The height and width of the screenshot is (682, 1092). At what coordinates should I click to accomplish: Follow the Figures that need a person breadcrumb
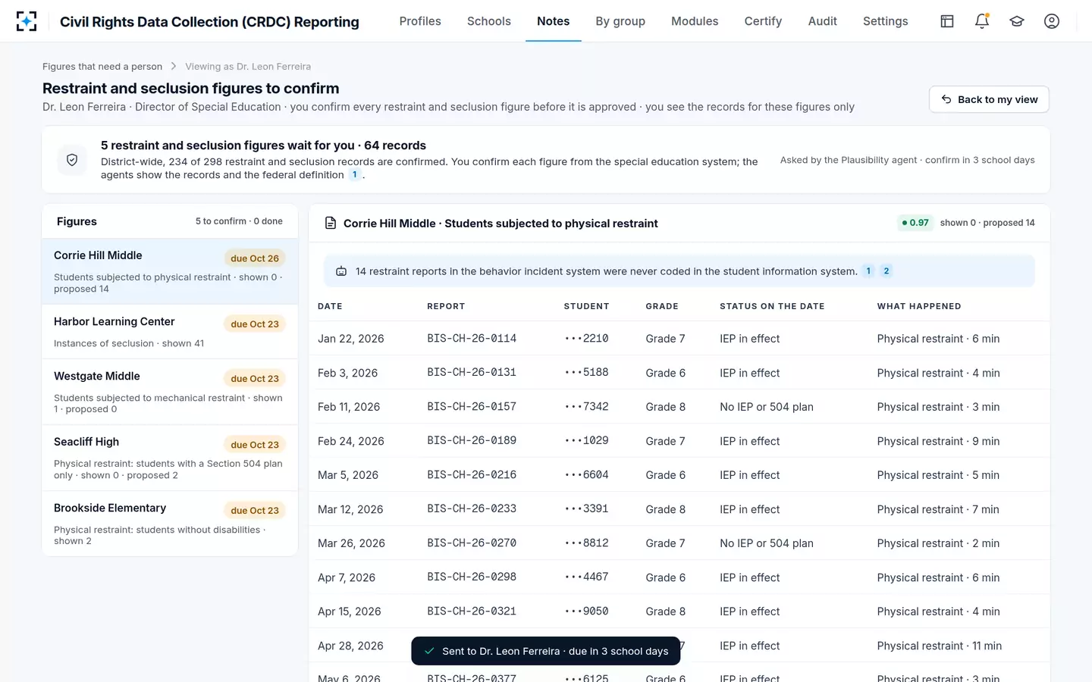[102, 67]
